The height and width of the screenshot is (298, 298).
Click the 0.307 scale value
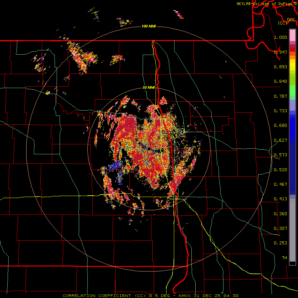pos(280,228)
